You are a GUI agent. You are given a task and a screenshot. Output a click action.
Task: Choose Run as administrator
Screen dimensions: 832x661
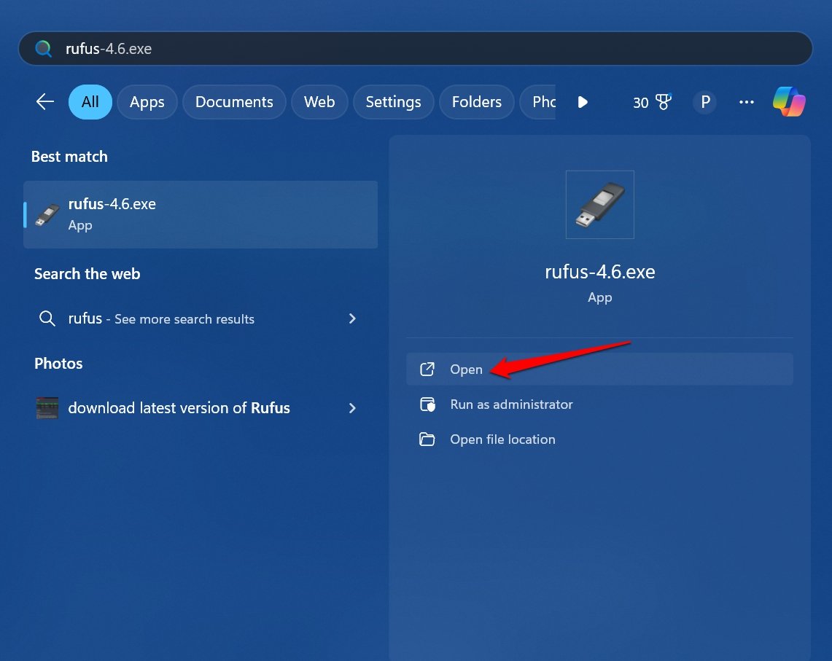click(599, 404)
